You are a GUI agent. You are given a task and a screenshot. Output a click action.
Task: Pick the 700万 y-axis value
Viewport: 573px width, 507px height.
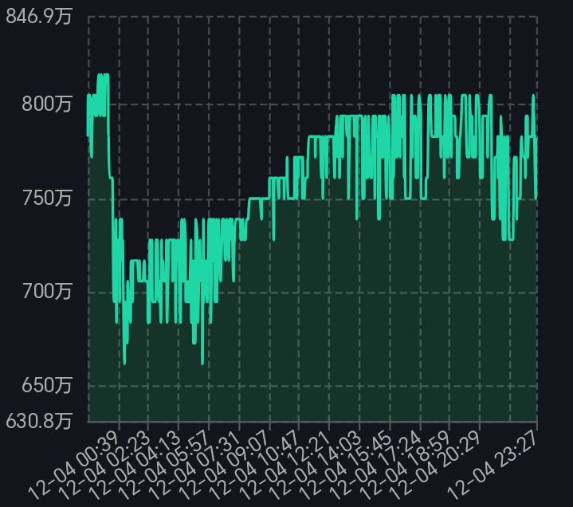click(x=46, y=292)
